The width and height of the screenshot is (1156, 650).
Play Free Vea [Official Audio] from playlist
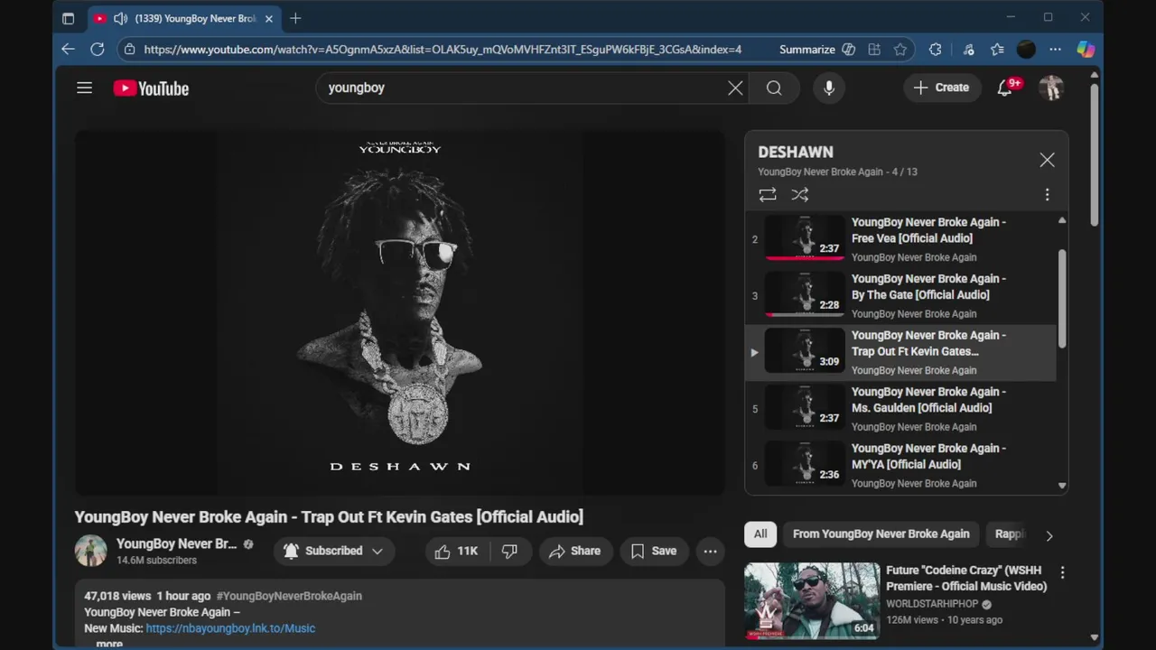(900, 239)
